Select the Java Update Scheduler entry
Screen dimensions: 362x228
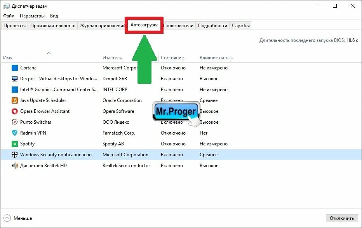pyautogui.click(x=43, y=100)
